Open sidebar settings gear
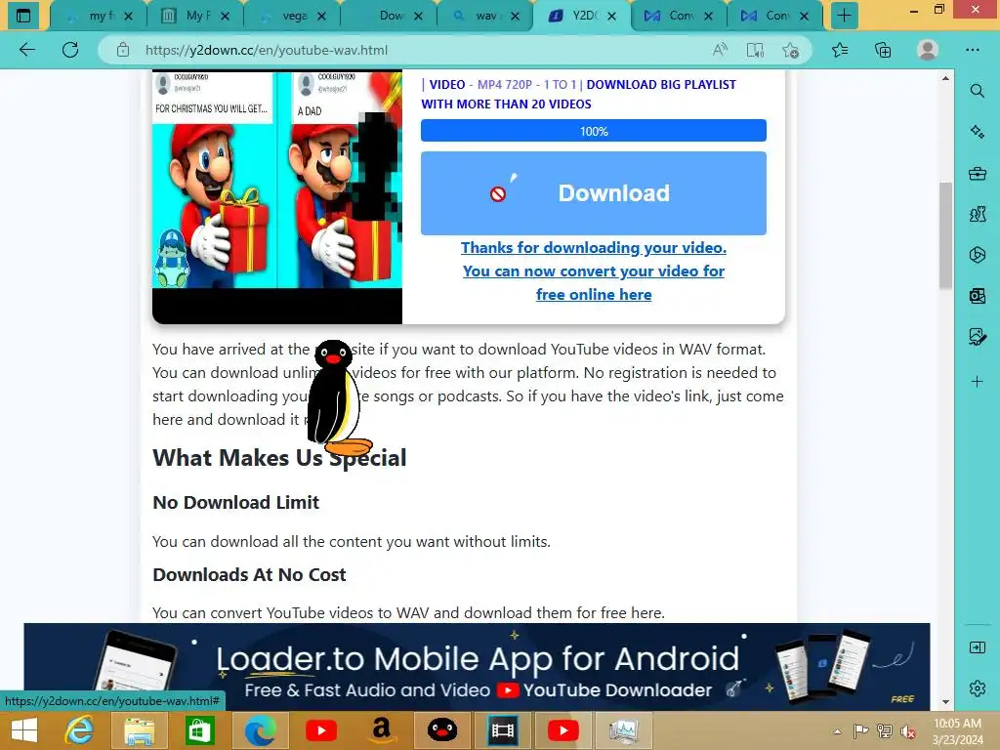Viewport: 1000px width, 750px height. pyautogui.click(x=977, y=688)
